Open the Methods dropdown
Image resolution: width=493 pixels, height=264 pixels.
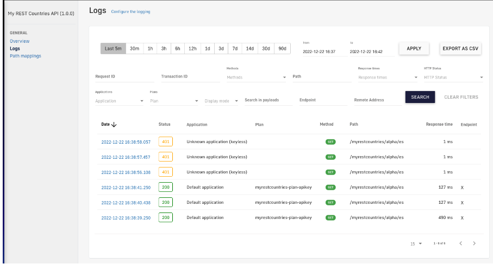(256, 78)
